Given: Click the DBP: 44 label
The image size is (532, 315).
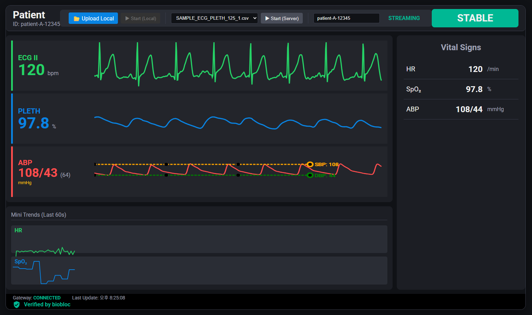Looking at the screenshot, I should pos(325,175).
